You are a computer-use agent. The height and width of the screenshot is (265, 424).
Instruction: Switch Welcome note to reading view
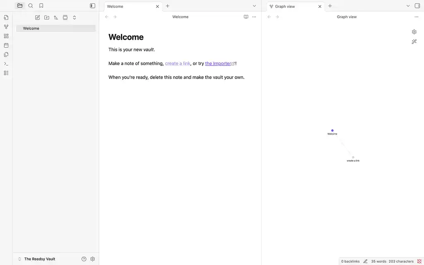(x=246, y=17)
